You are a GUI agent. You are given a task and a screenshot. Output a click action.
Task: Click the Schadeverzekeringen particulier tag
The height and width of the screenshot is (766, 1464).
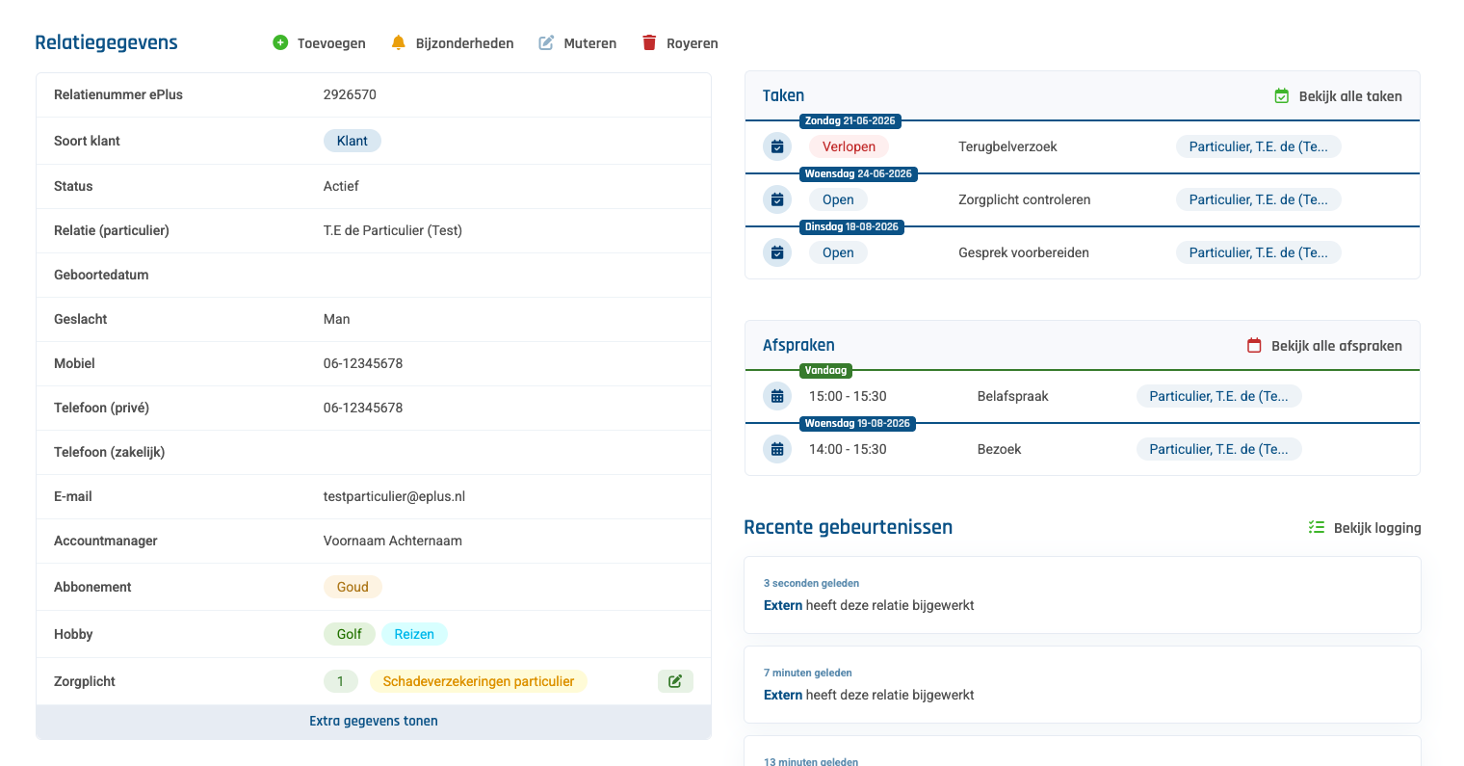pos(479,681)
